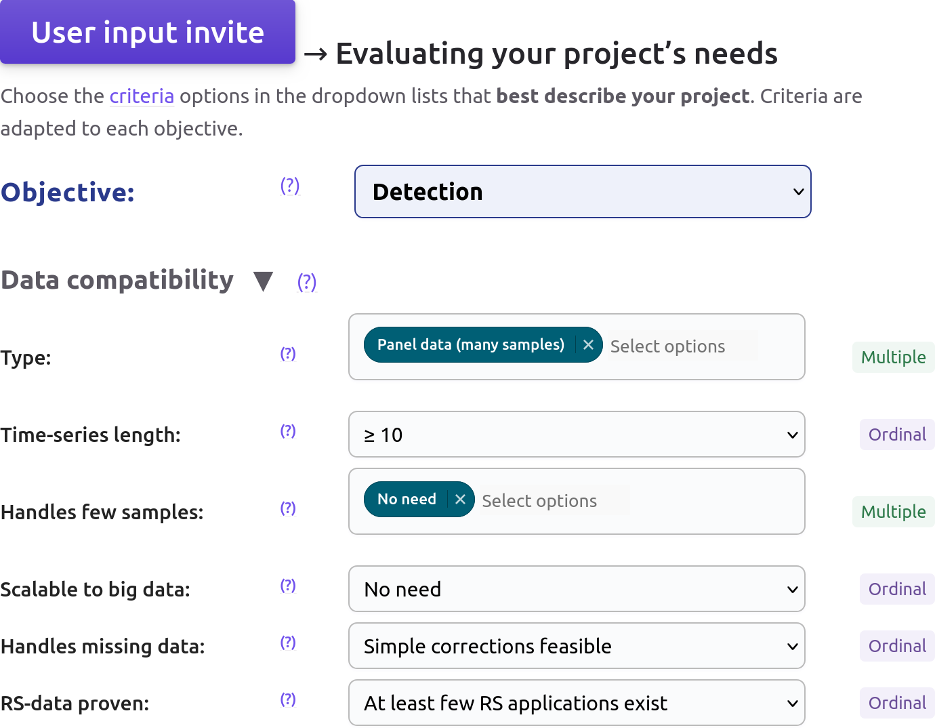
Task: Remove the No need tag
Action: coord(460,500)
